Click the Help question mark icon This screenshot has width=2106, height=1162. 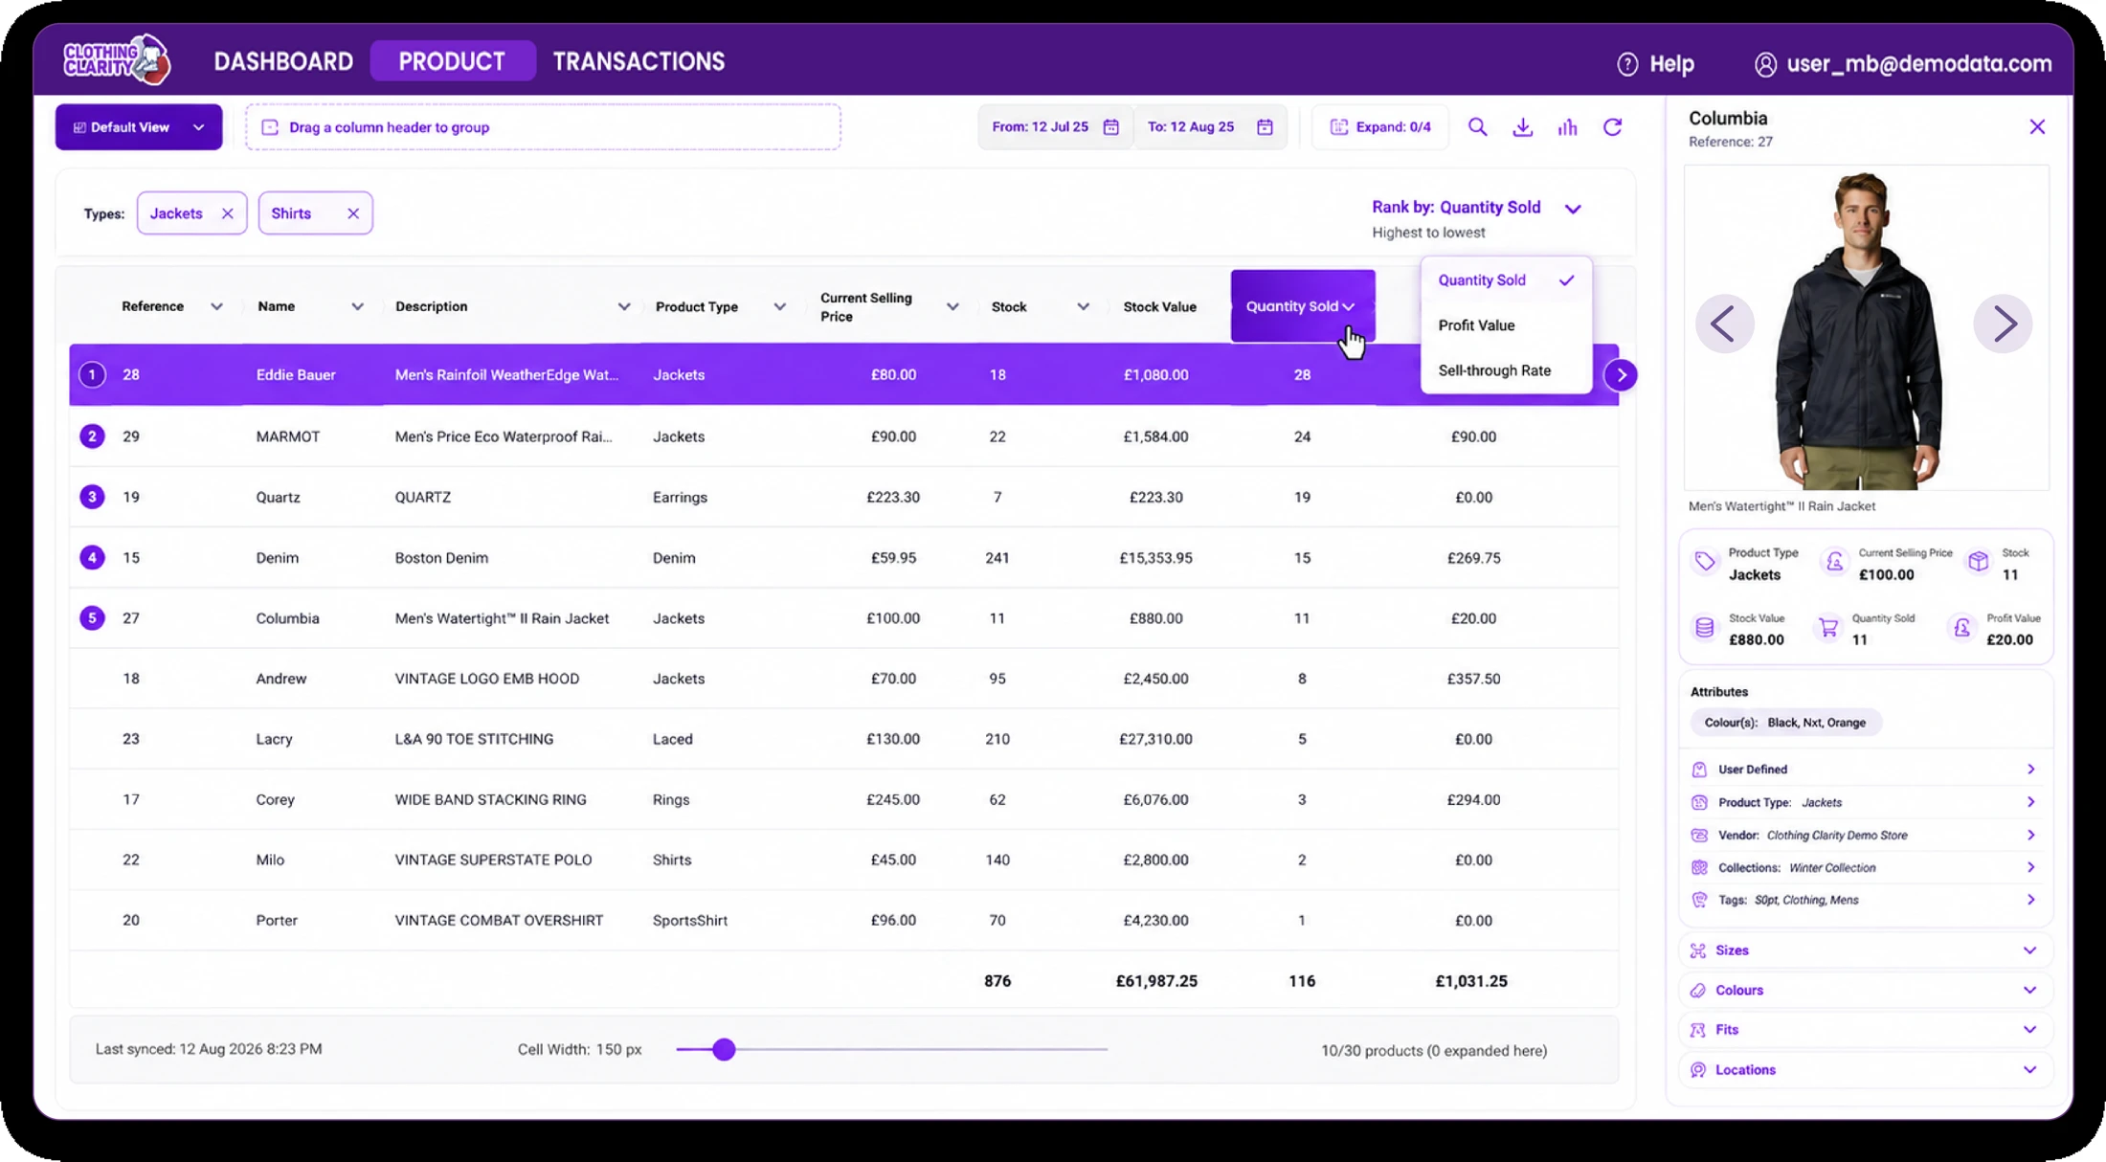[x=1627, y=64]
